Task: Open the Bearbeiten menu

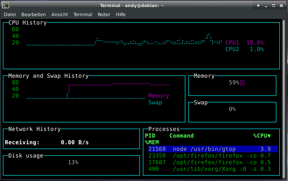Action: click(x=34, y=14)
